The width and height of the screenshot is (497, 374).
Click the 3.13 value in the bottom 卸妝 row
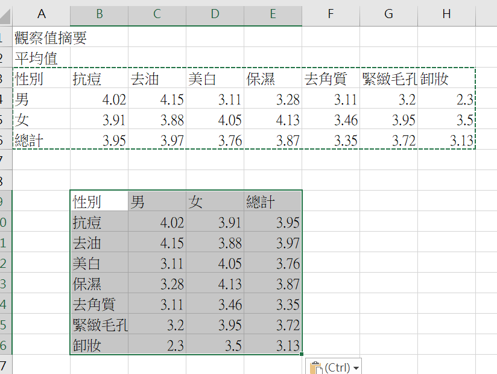[273, 346]
